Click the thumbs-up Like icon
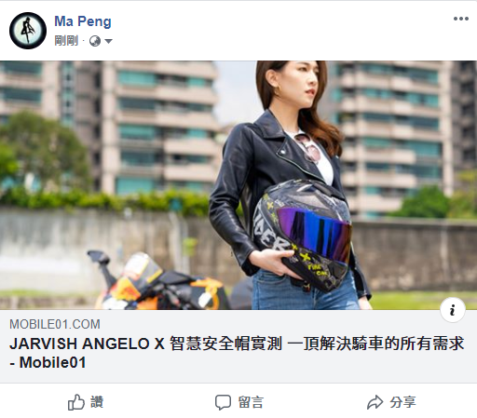Screen dimensions: 477x418 [x=75, y=402]
